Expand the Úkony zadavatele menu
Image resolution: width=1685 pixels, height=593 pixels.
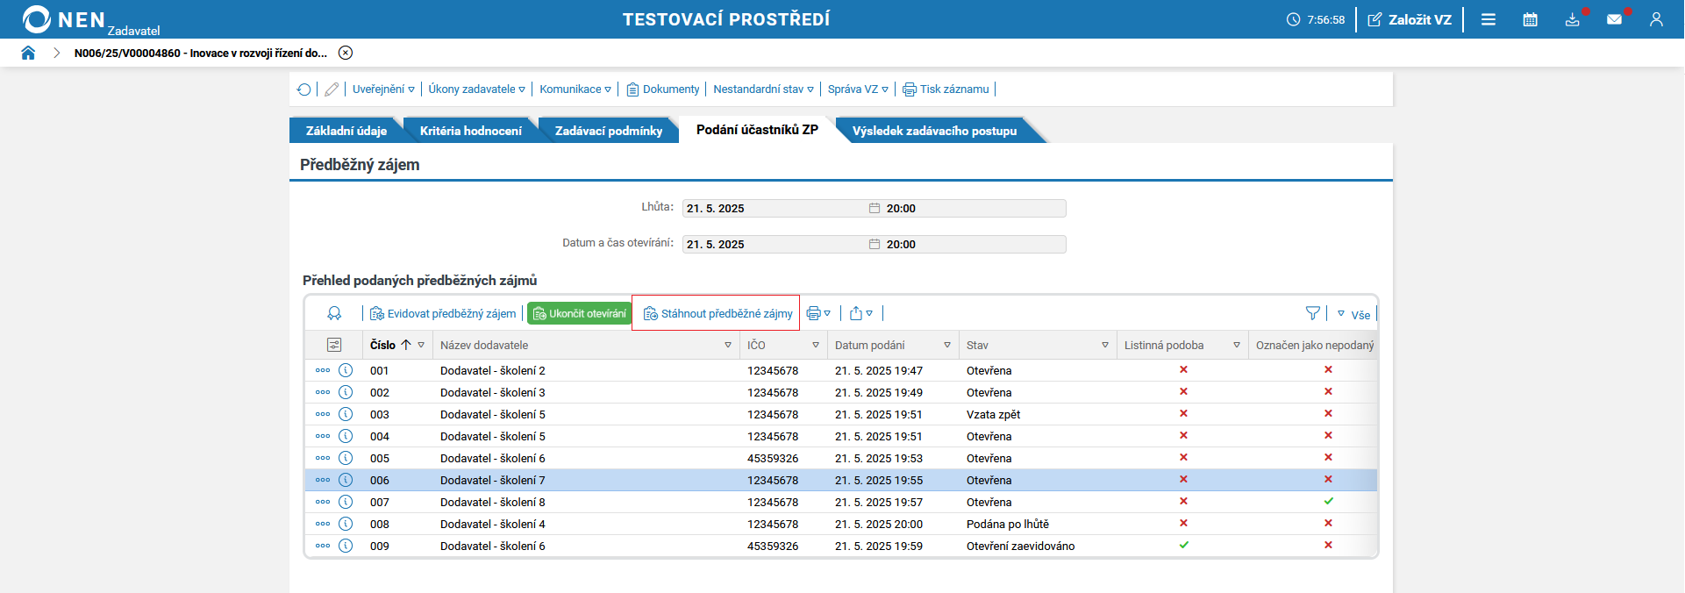pyautogui.click(x=477, y=89)
